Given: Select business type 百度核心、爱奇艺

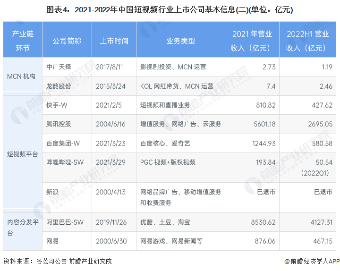Looking at the screenshot, I should pyautogui.click(x=165, y=144).
